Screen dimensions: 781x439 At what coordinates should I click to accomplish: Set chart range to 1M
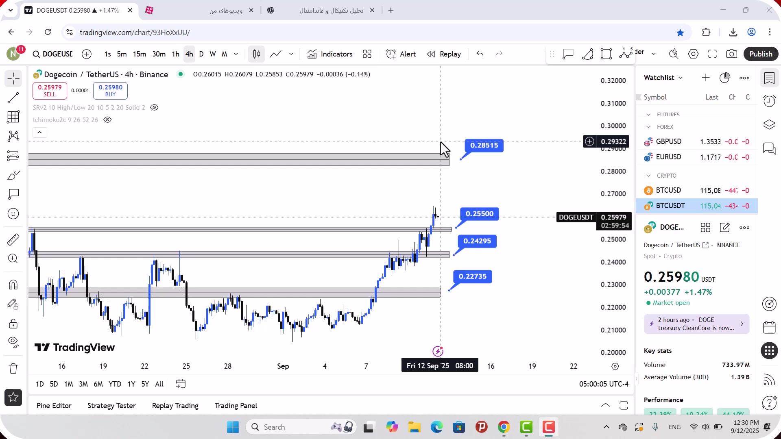pos(68,384)
